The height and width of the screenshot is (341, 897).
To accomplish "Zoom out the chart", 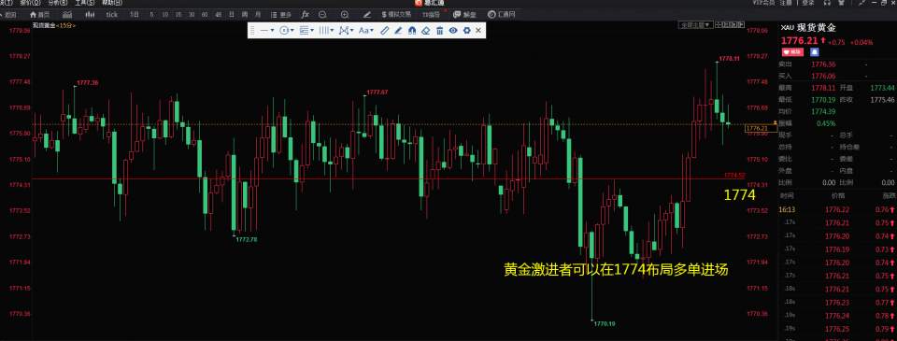I will (x=322, y=14).
